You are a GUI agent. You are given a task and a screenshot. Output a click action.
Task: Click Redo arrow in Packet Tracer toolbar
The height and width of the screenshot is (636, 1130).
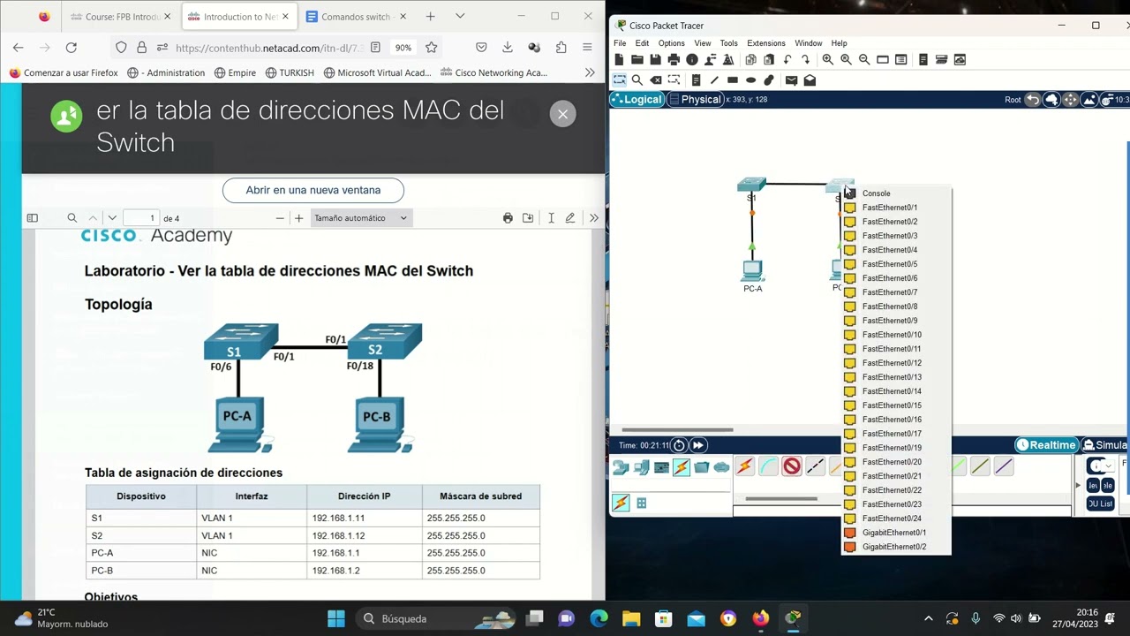805,59
